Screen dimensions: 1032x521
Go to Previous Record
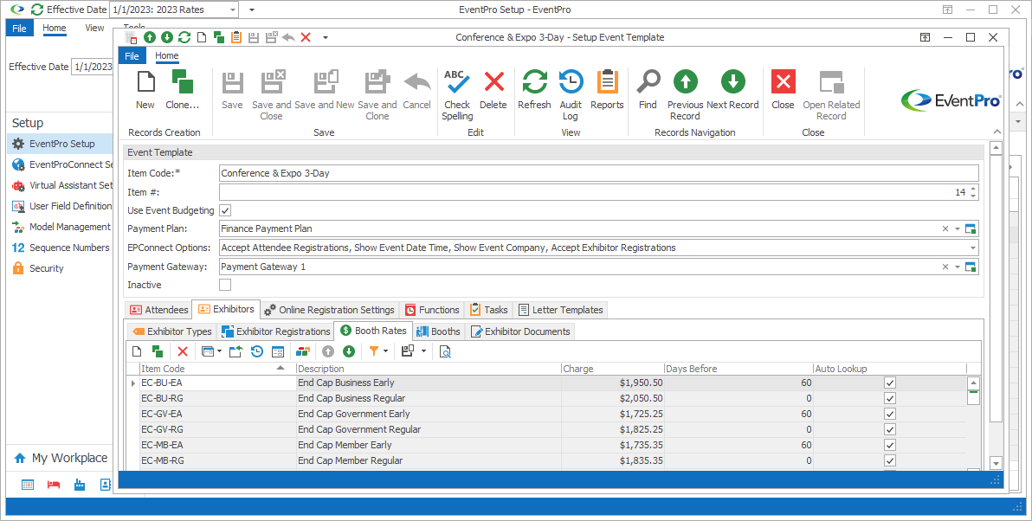point(685,94)
